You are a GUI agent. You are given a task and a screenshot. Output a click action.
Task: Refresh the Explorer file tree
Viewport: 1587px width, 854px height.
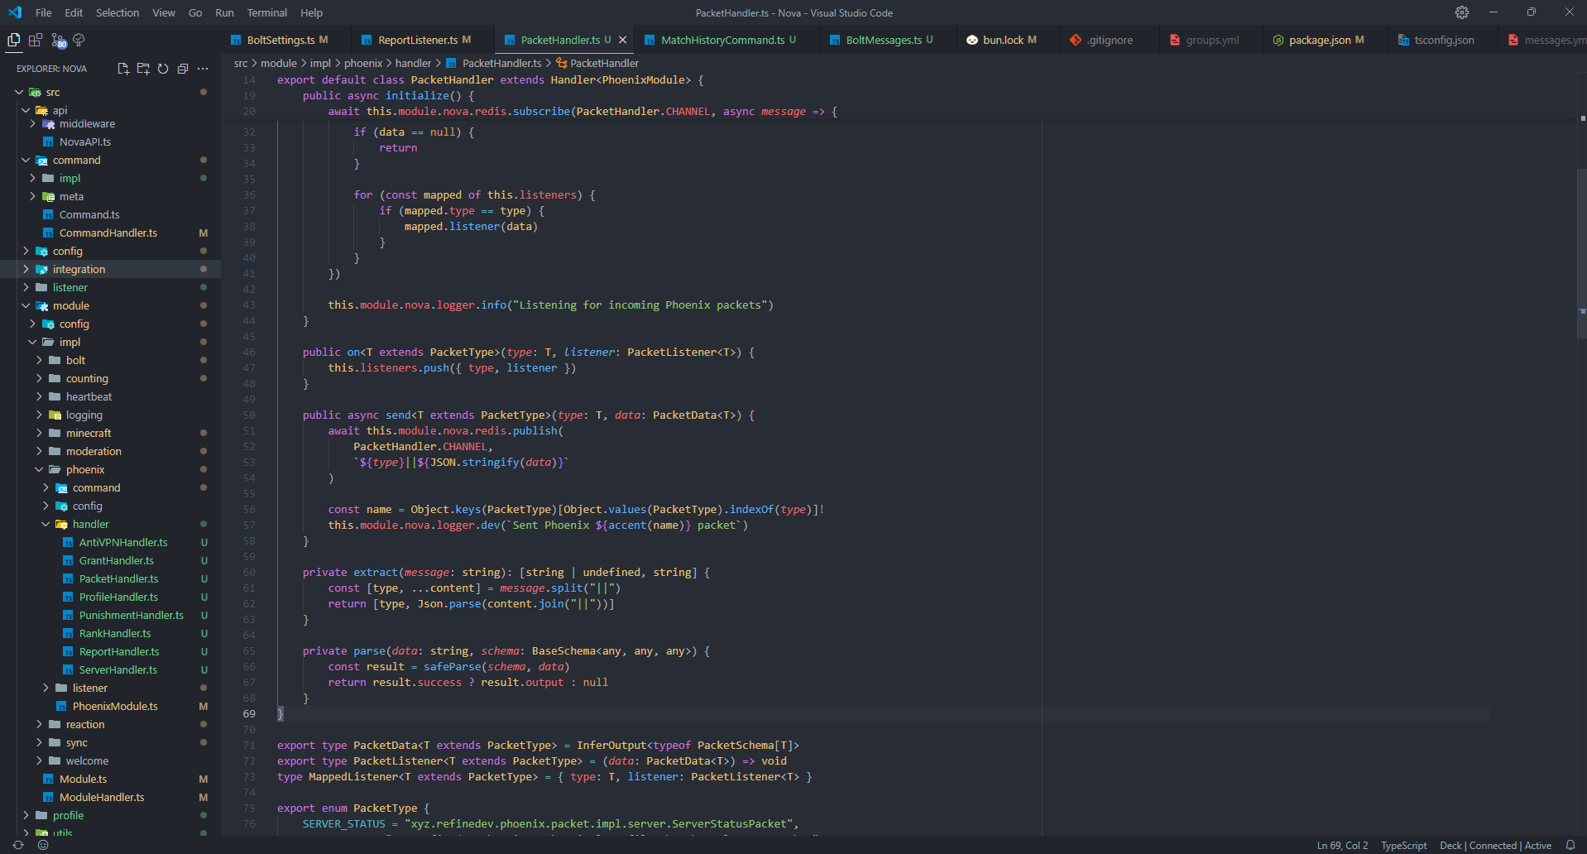point(163,69)
